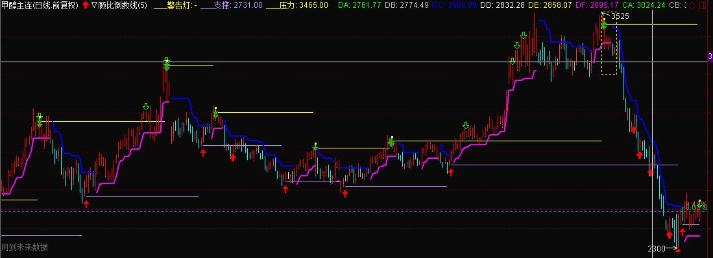Select the 甲醇主连(日线.前复权) chart title

(40, 5)
